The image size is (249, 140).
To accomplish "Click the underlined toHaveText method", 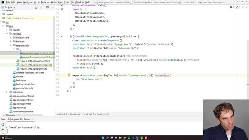I will point(162,75).
